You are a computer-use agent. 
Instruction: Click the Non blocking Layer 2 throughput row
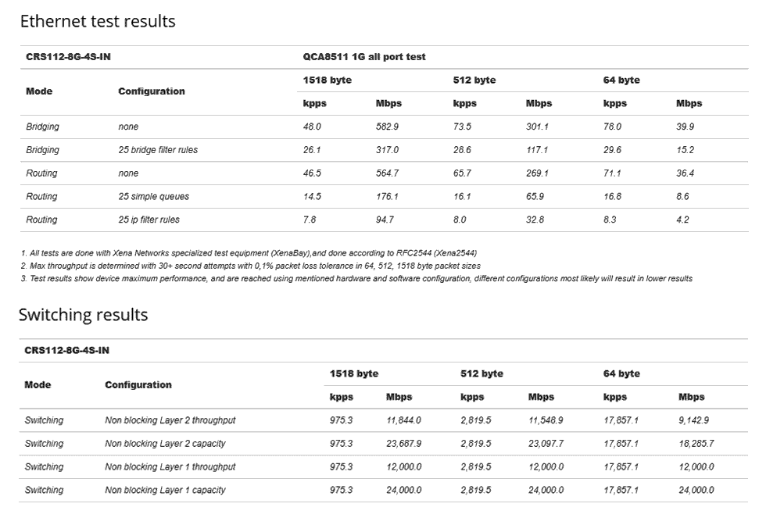(x=384, y=420)
